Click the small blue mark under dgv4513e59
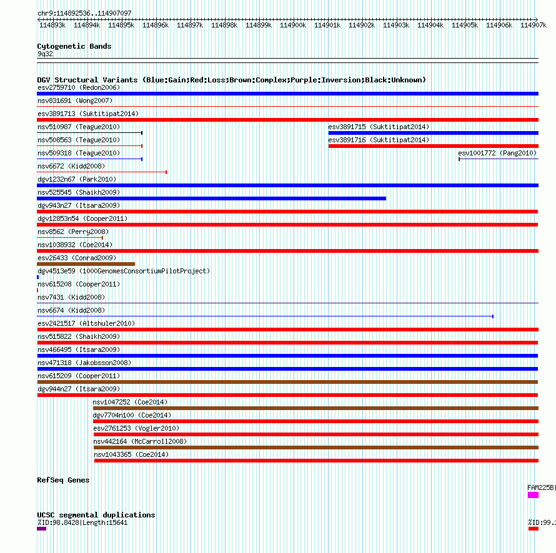This screenshot has height=553, width=556. 38,277
